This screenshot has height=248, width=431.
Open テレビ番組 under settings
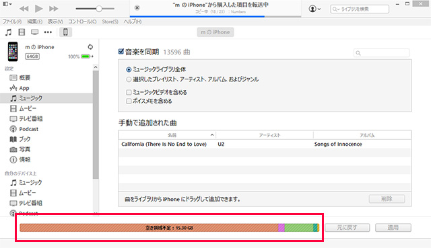point(26,118)
